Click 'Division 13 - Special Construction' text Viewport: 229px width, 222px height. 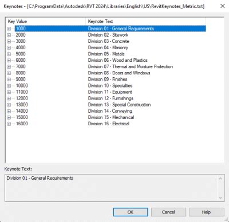coord(119,105)
